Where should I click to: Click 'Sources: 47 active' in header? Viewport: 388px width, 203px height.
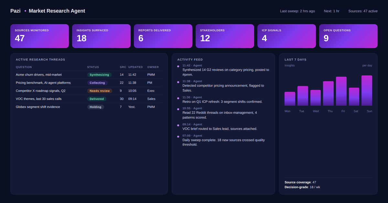[x=363, y=11]
